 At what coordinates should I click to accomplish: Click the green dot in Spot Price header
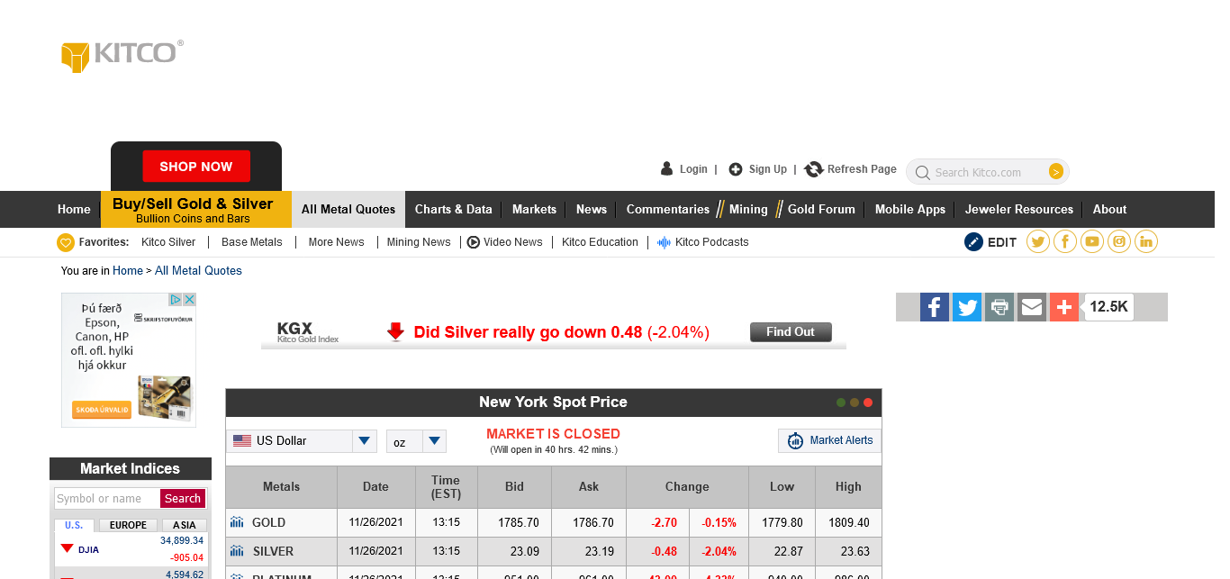841,403
